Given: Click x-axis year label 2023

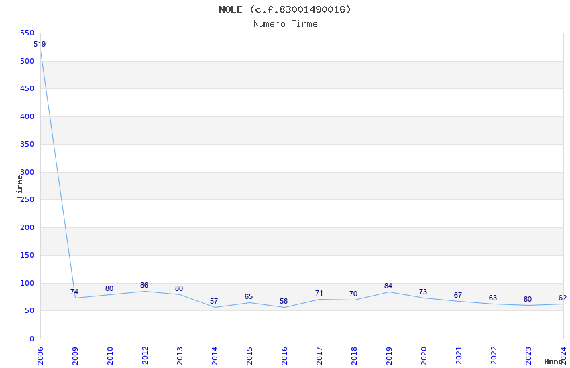Looking at the screenshot, I should coord(529,356).
